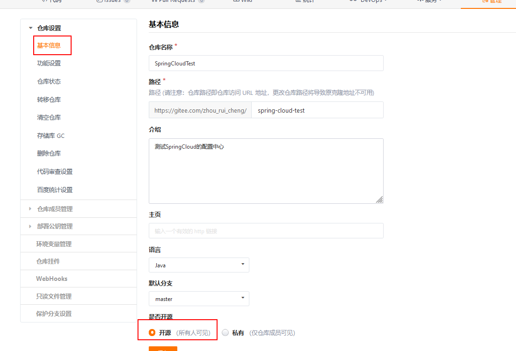Click the path field containing spring-cloud-test
This screenshot has height=351, width=516.
click(317, 110)
